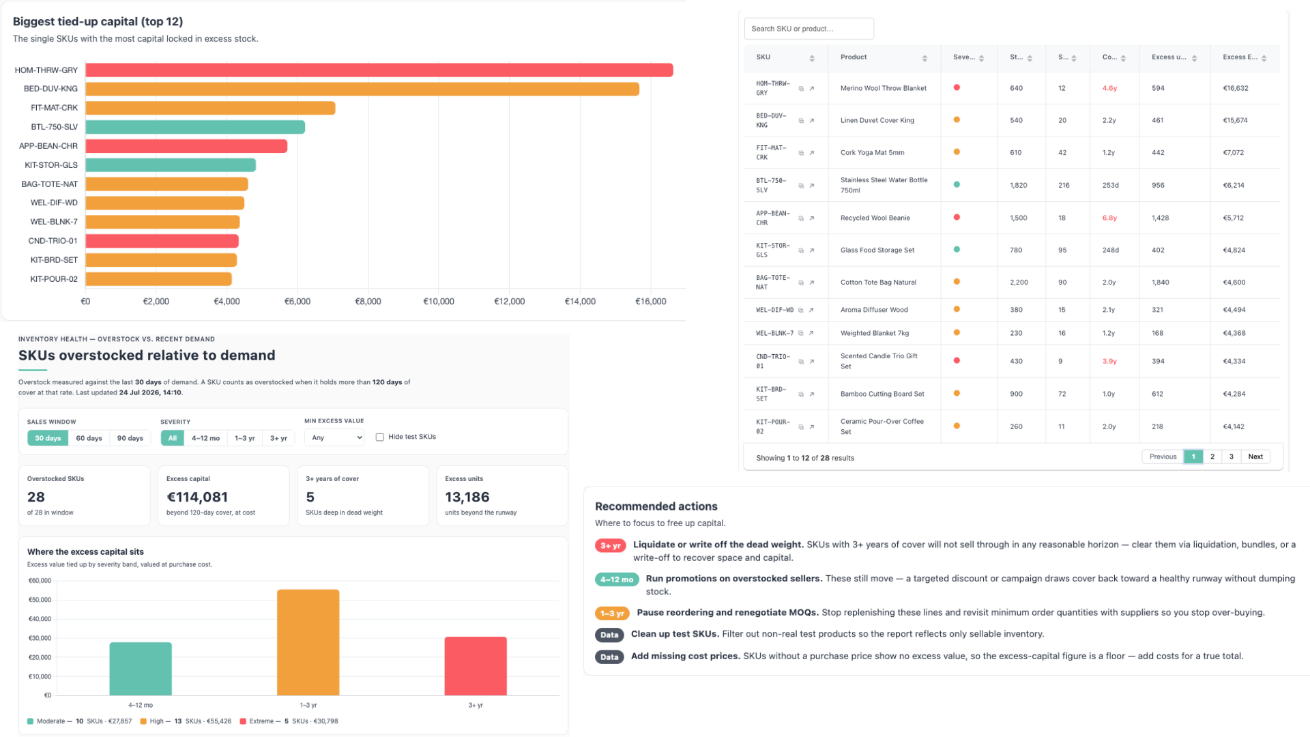Focus the Search SKU or product field
Image resolution: width=1310 pixels, height=737 pixels.
[x=809, y=29]
